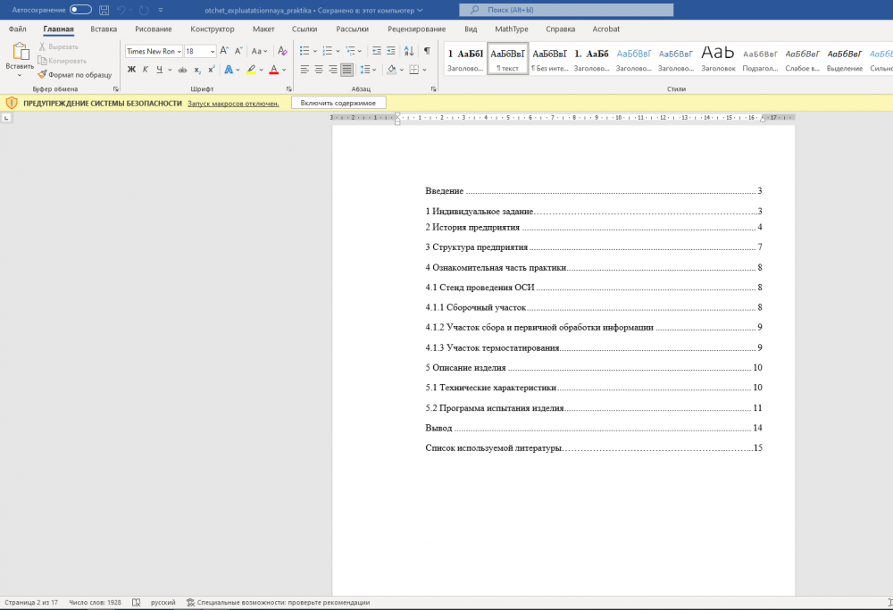893x610 pixels.
Task: Switch to the MathType tab
Action: pos(511,29)
